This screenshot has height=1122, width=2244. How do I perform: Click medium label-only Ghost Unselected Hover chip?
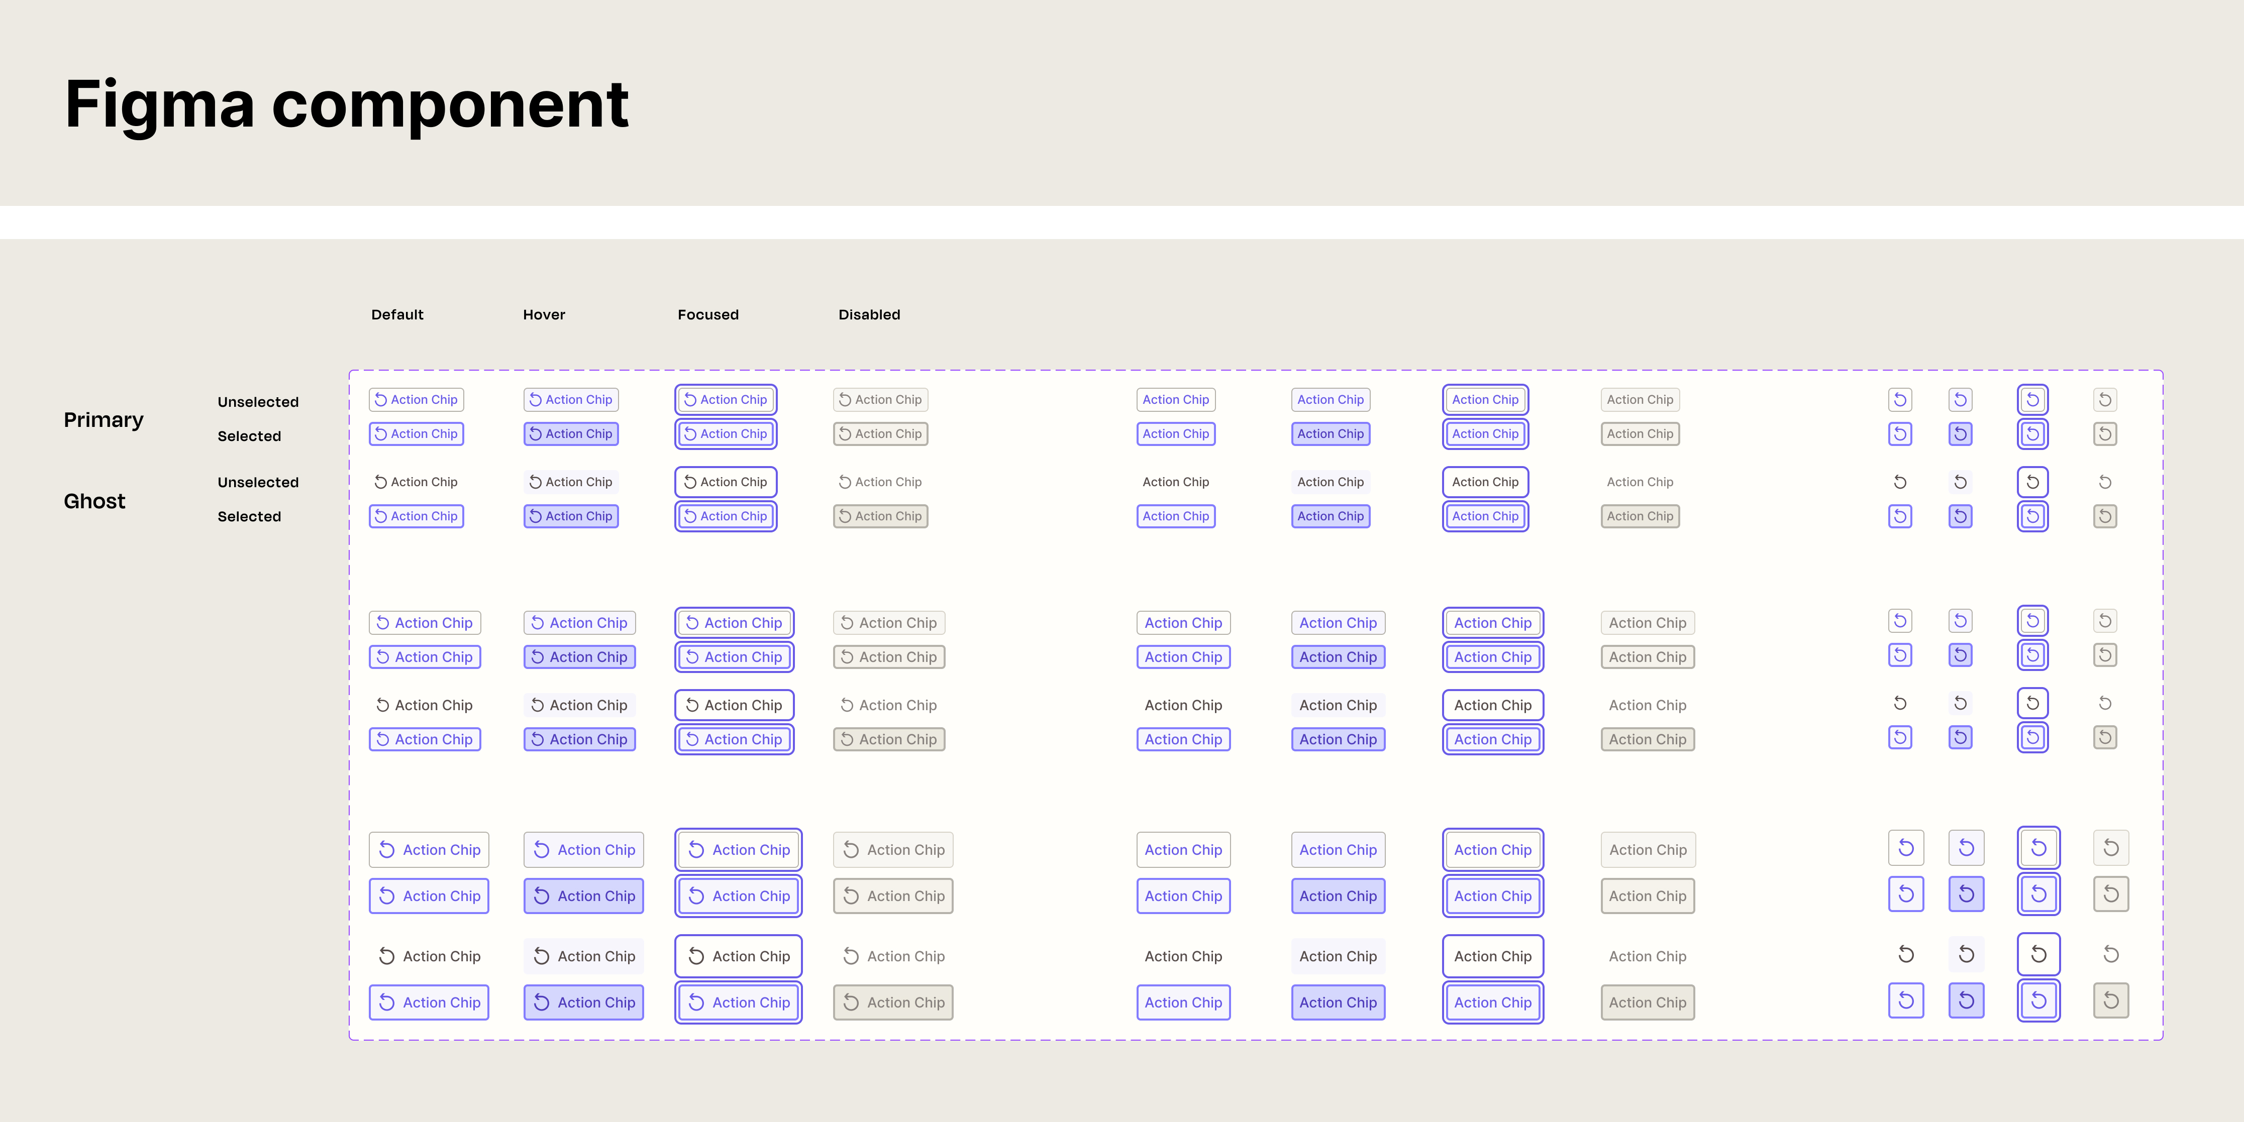pyautogui.click(x=1339, y=705)
